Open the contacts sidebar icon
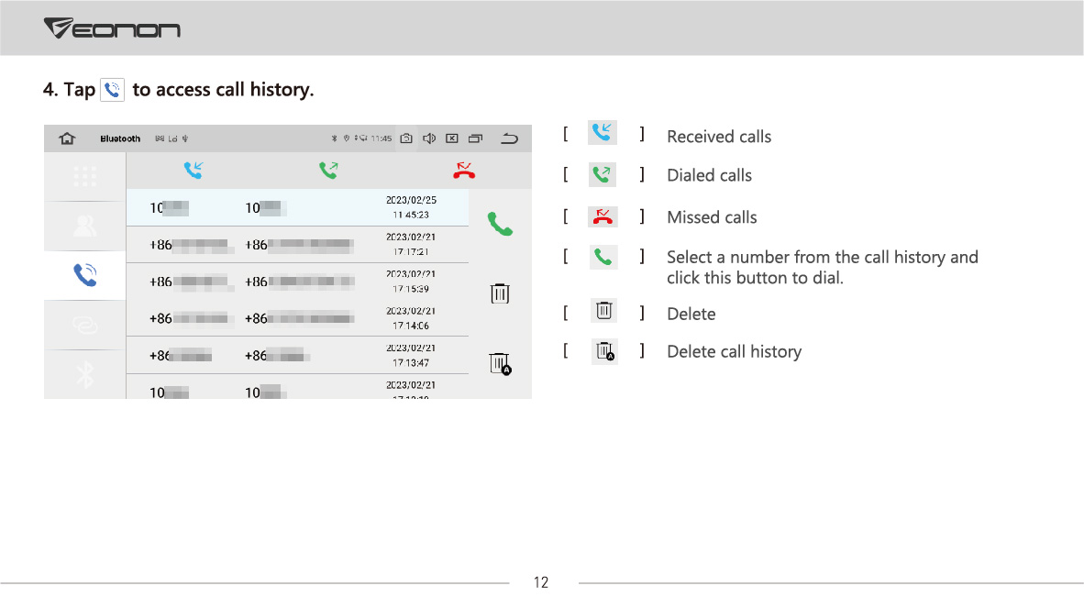1084x597 pixels. 85,226
